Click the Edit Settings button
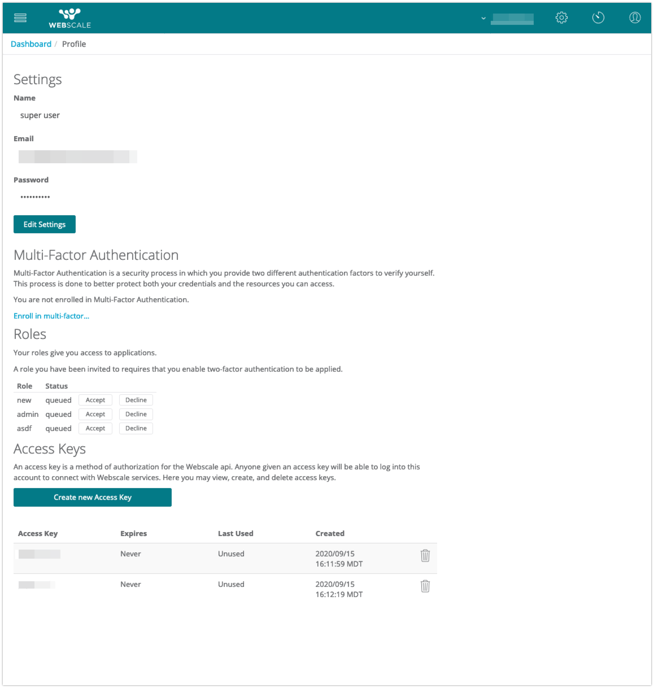 45,224
